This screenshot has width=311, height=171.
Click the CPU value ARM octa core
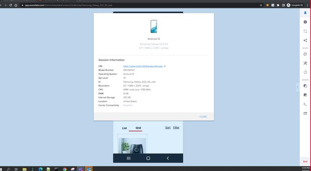[137, 90]
